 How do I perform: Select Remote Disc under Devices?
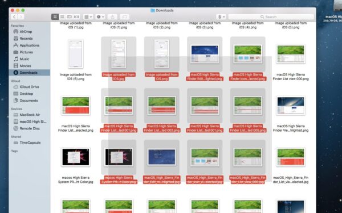30,128
